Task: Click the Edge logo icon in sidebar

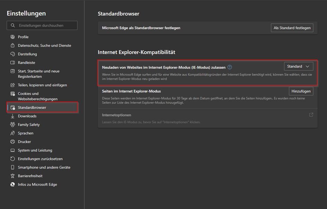Action: (13, 184)
